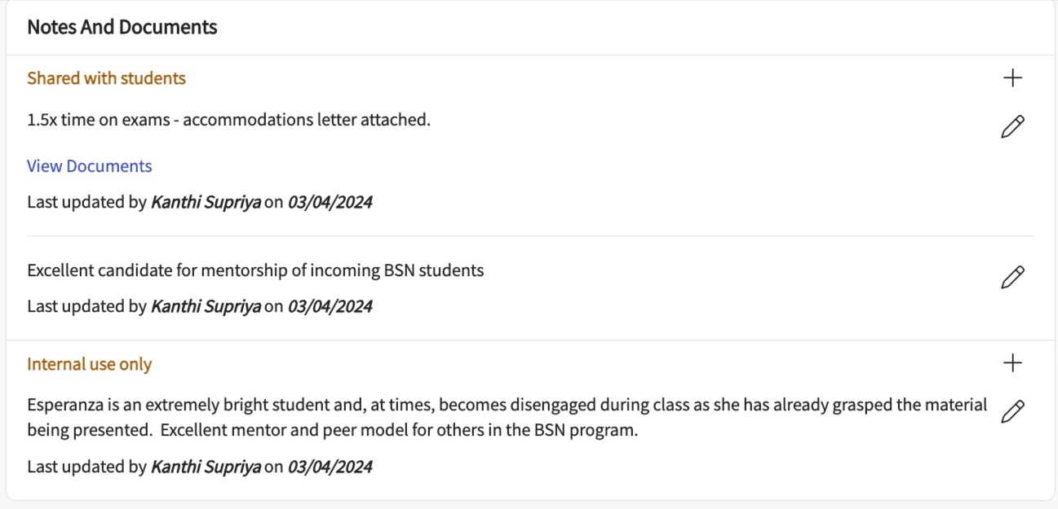Add a new Internal use only note

[1012, 363]
